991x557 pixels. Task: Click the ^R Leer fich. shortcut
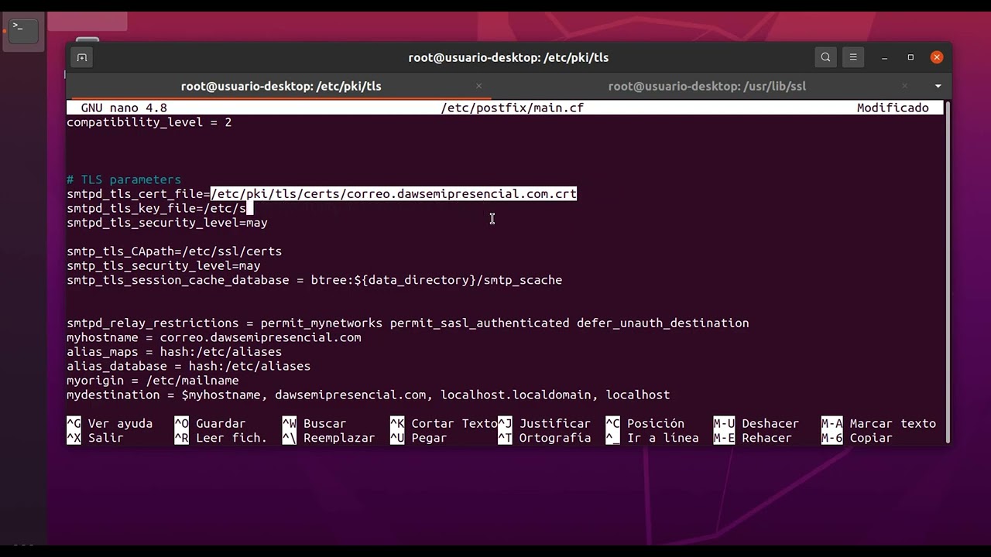pos(221,438)
